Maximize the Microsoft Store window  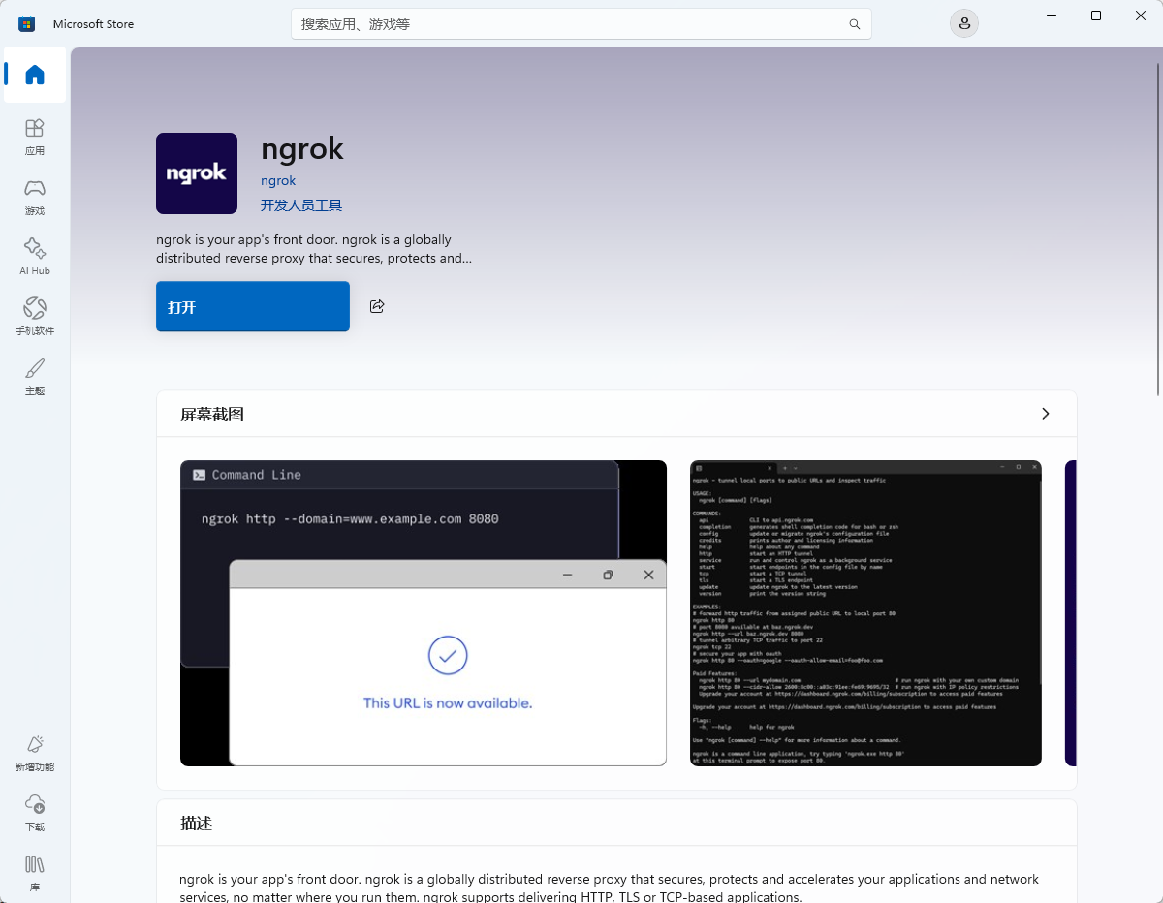[1096, 16]
